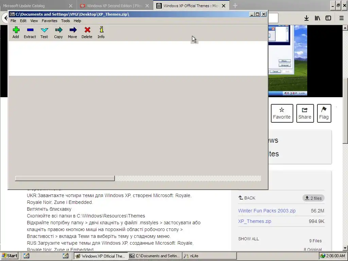The image size is (348, 261).
Task: Close the Microsoft Update Catalog browser tab
Action: (x=71, y=6)
